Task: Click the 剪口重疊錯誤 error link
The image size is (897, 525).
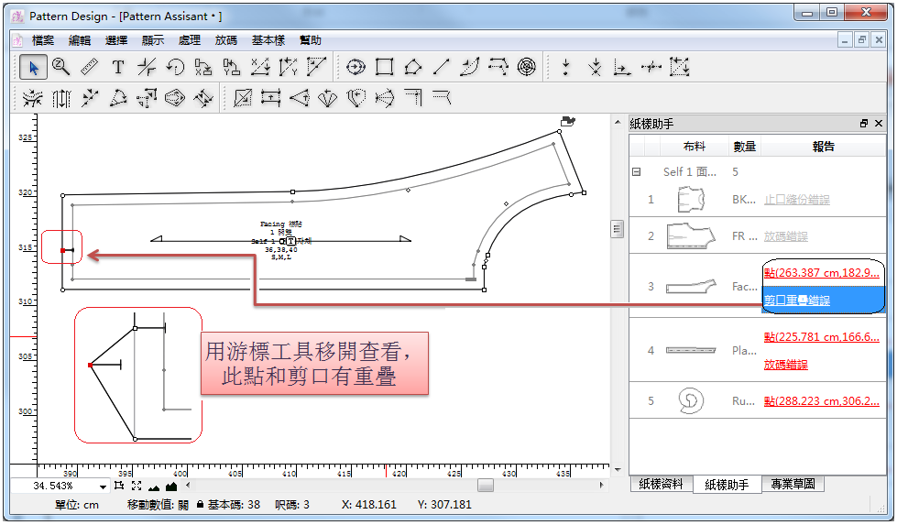Action: [x=797, y=301]
